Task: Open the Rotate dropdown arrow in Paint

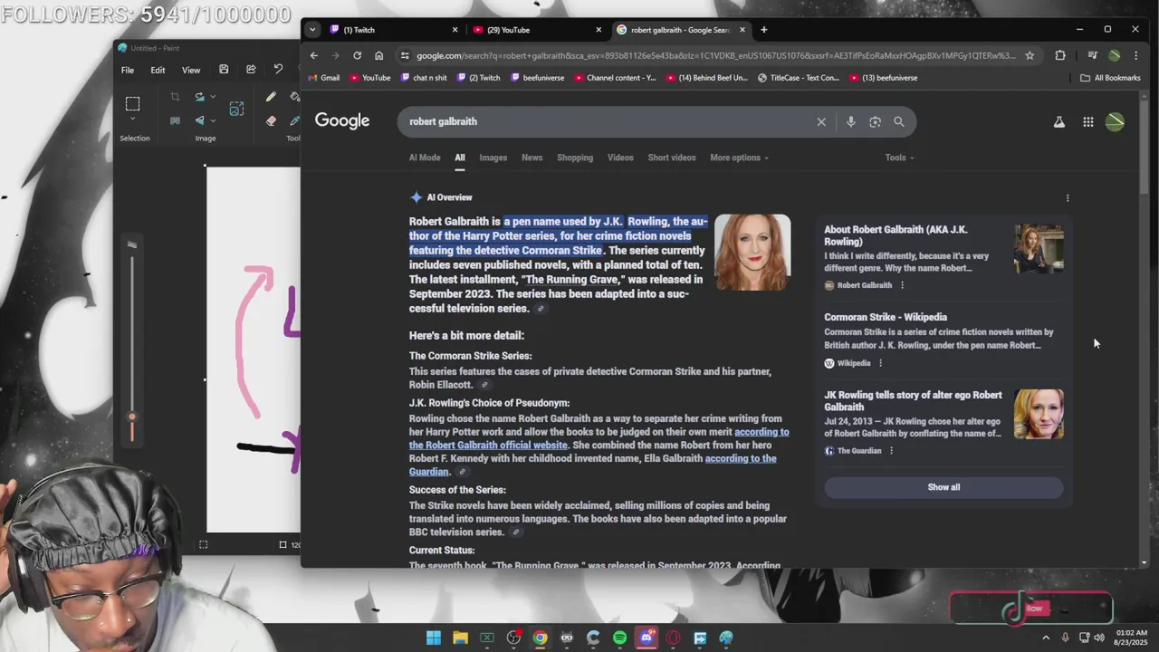Action: [x=213, y=97]
